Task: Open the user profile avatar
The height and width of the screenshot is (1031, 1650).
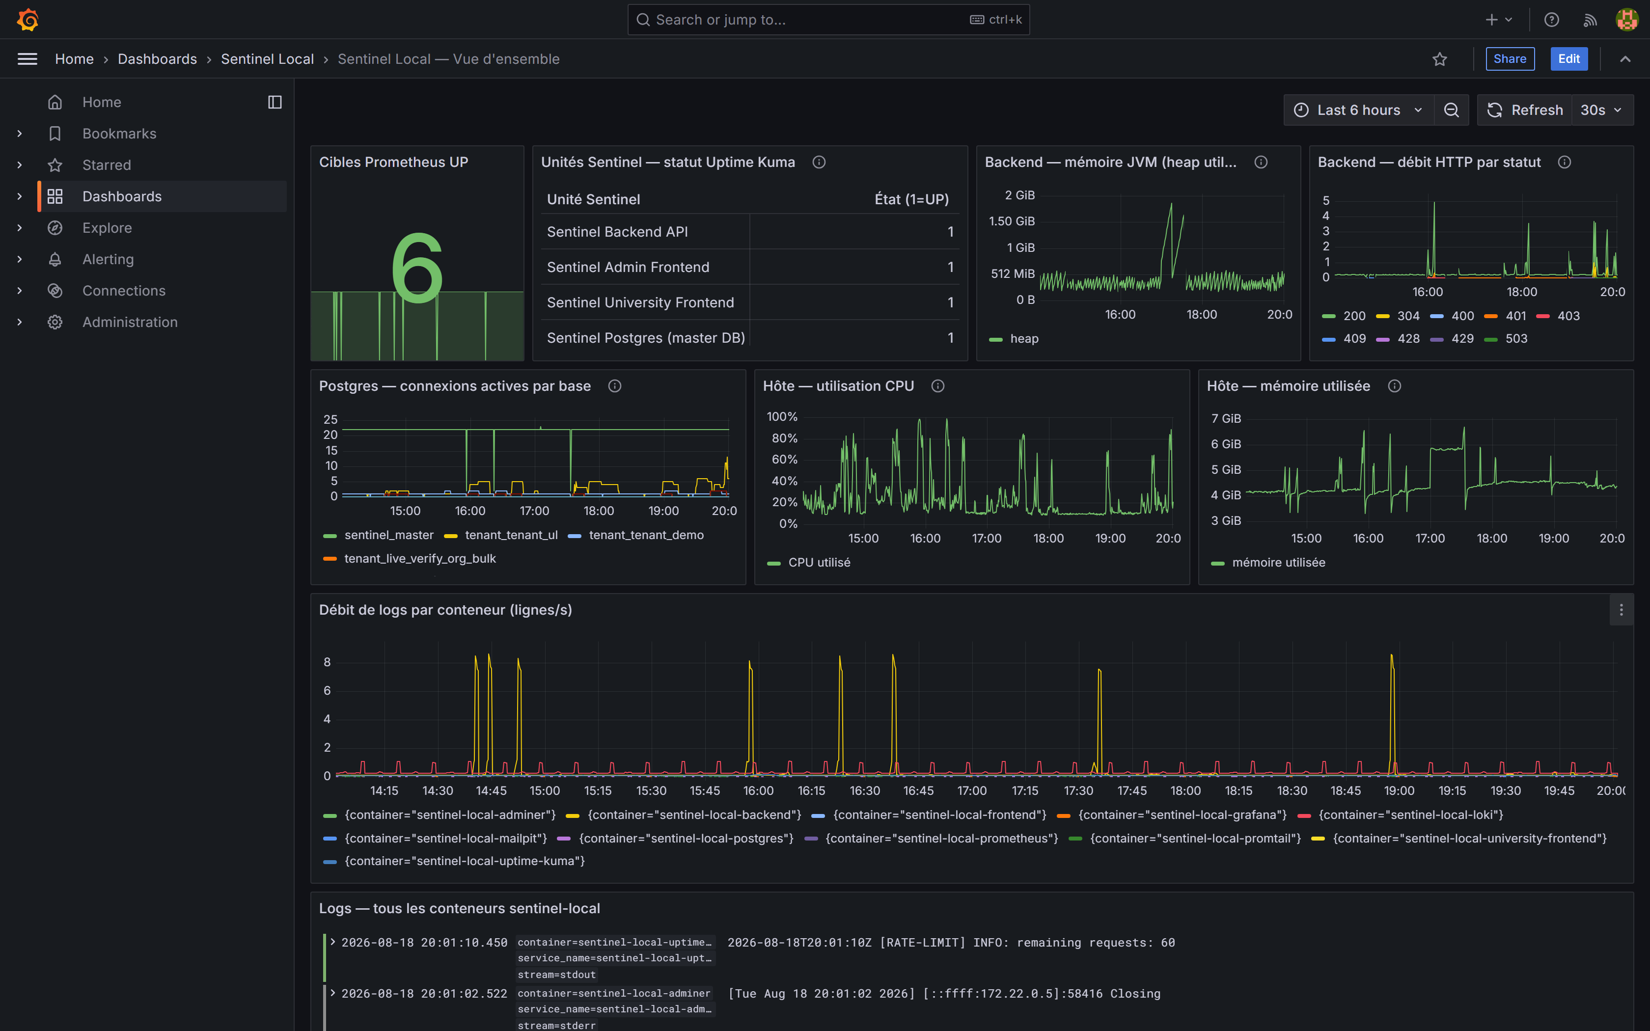Action: [x=1627, y=20]
